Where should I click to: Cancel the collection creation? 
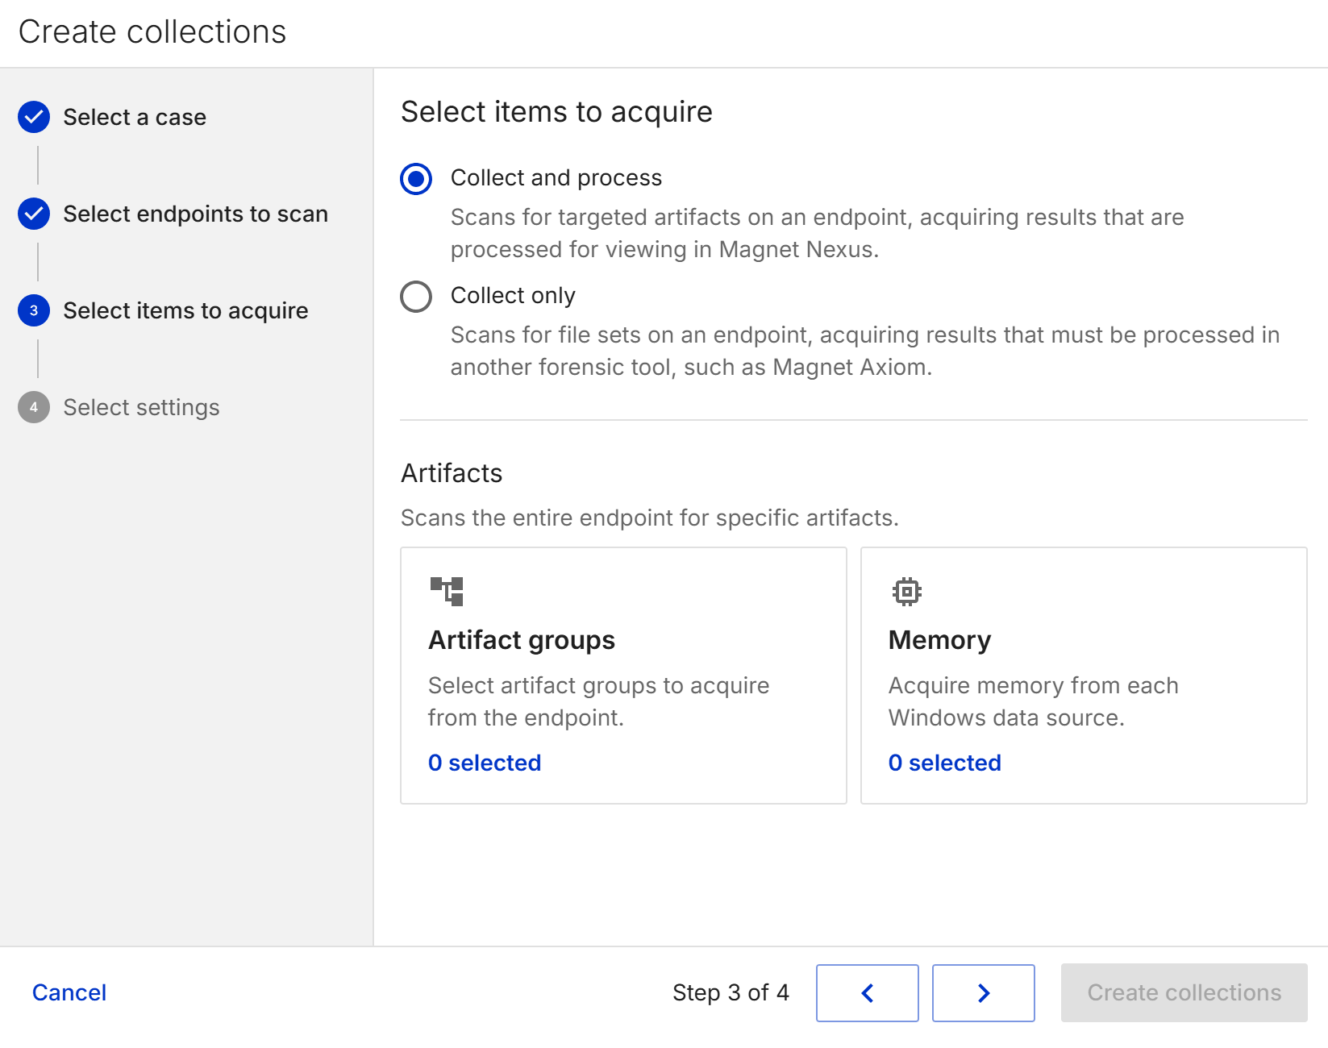(x=69, y=992)
